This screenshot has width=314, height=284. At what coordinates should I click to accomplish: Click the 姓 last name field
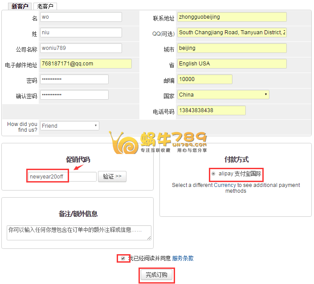[81, 32]
